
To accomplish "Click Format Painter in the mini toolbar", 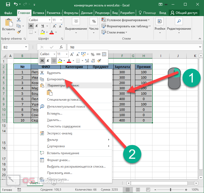I will tap(99, 61).
